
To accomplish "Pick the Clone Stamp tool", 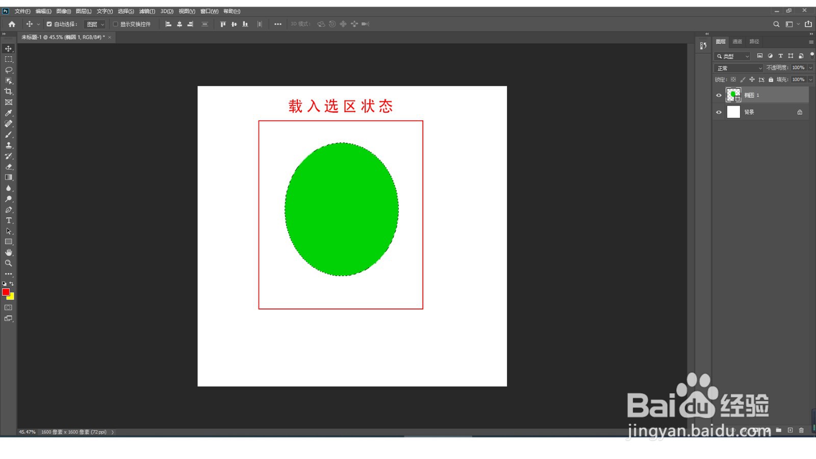I will (9, 145).
